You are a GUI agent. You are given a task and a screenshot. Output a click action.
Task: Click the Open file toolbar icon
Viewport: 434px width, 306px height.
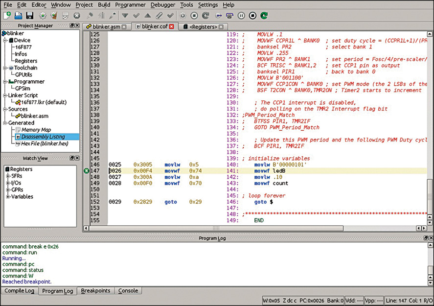[x=19, y=16]
